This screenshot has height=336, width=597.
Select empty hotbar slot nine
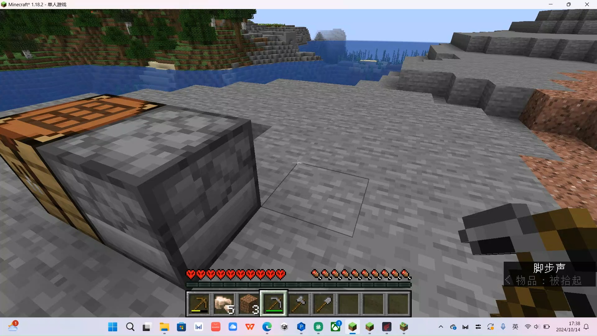[x=398, y=304]
